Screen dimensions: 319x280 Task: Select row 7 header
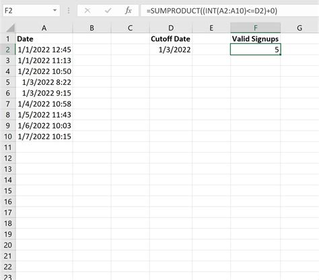[8, 104]
